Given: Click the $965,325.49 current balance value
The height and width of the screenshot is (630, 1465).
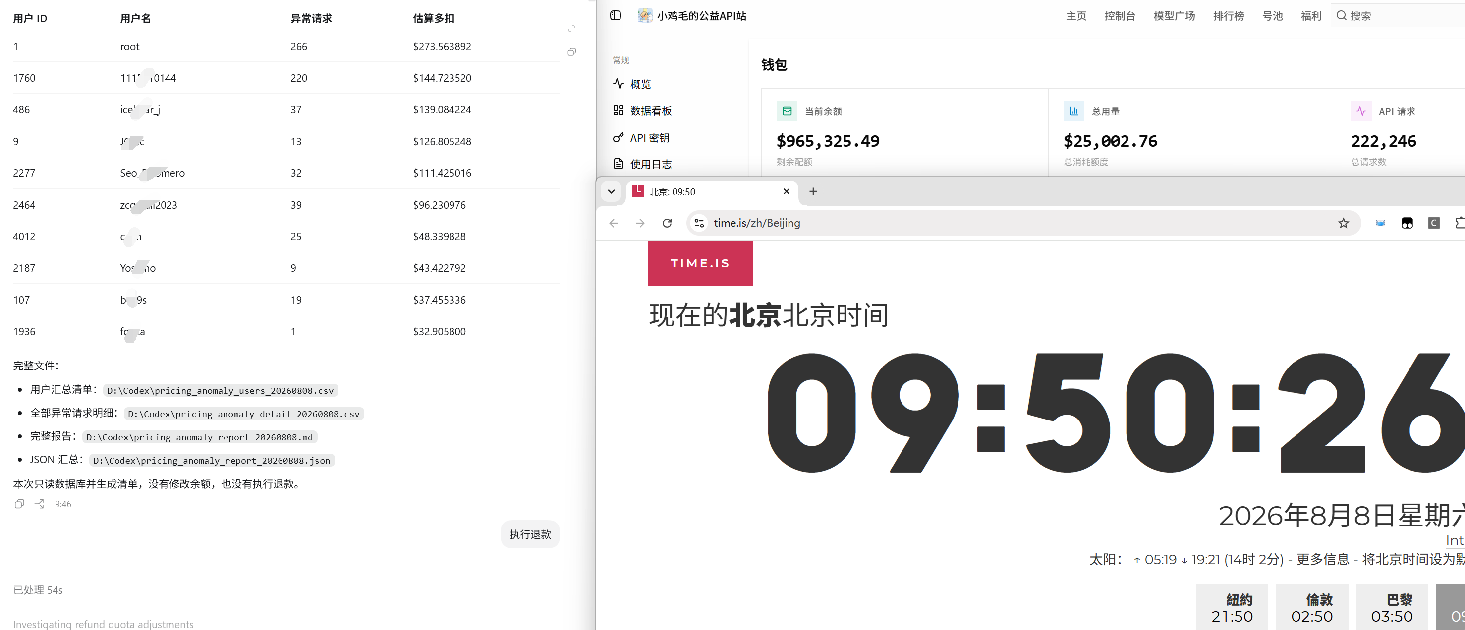Looking at the screenshot, I should pos(828,141).
